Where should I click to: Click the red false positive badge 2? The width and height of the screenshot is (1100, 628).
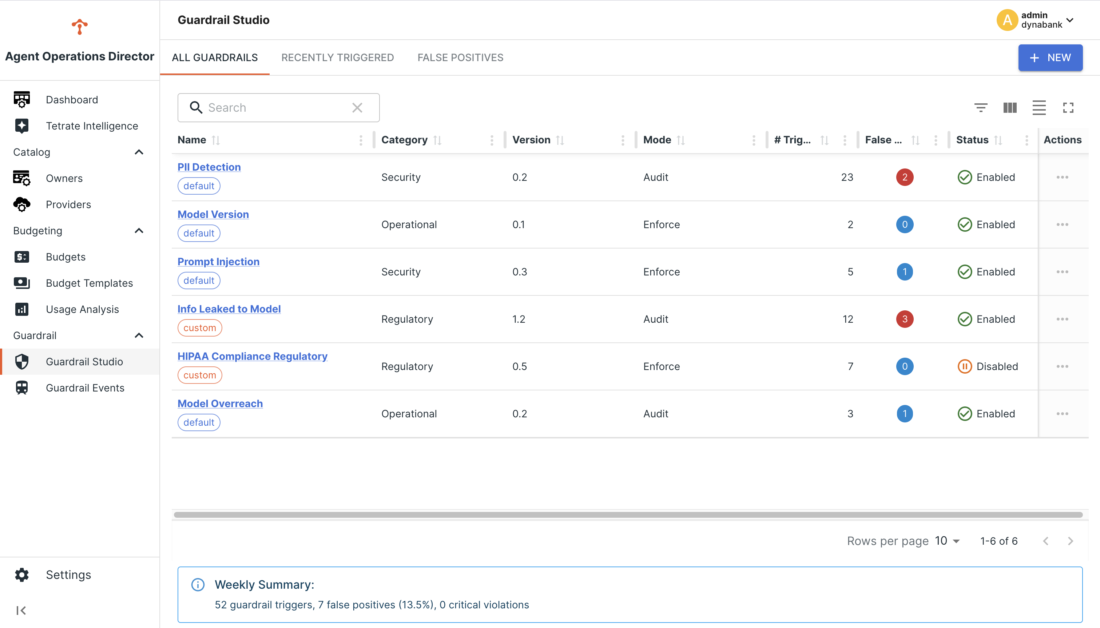905,177
